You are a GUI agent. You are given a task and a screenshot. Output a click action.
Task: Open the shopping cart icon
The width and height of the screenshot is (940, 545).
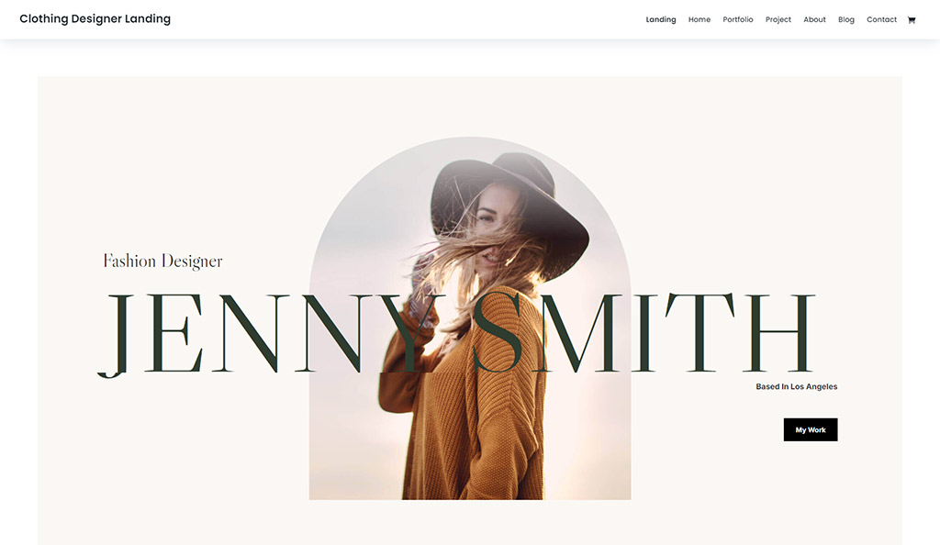pos(912,20)
